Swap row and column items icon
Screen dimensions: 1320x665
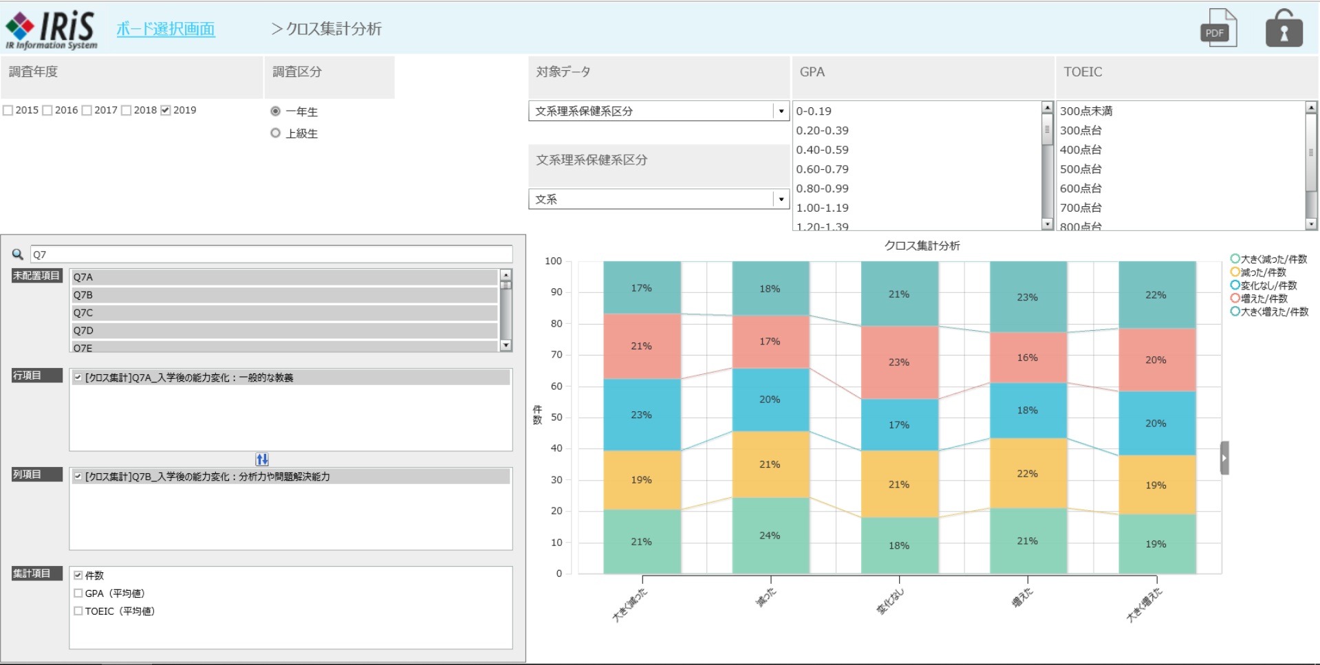pyautogui.click(x=262, y=459)
